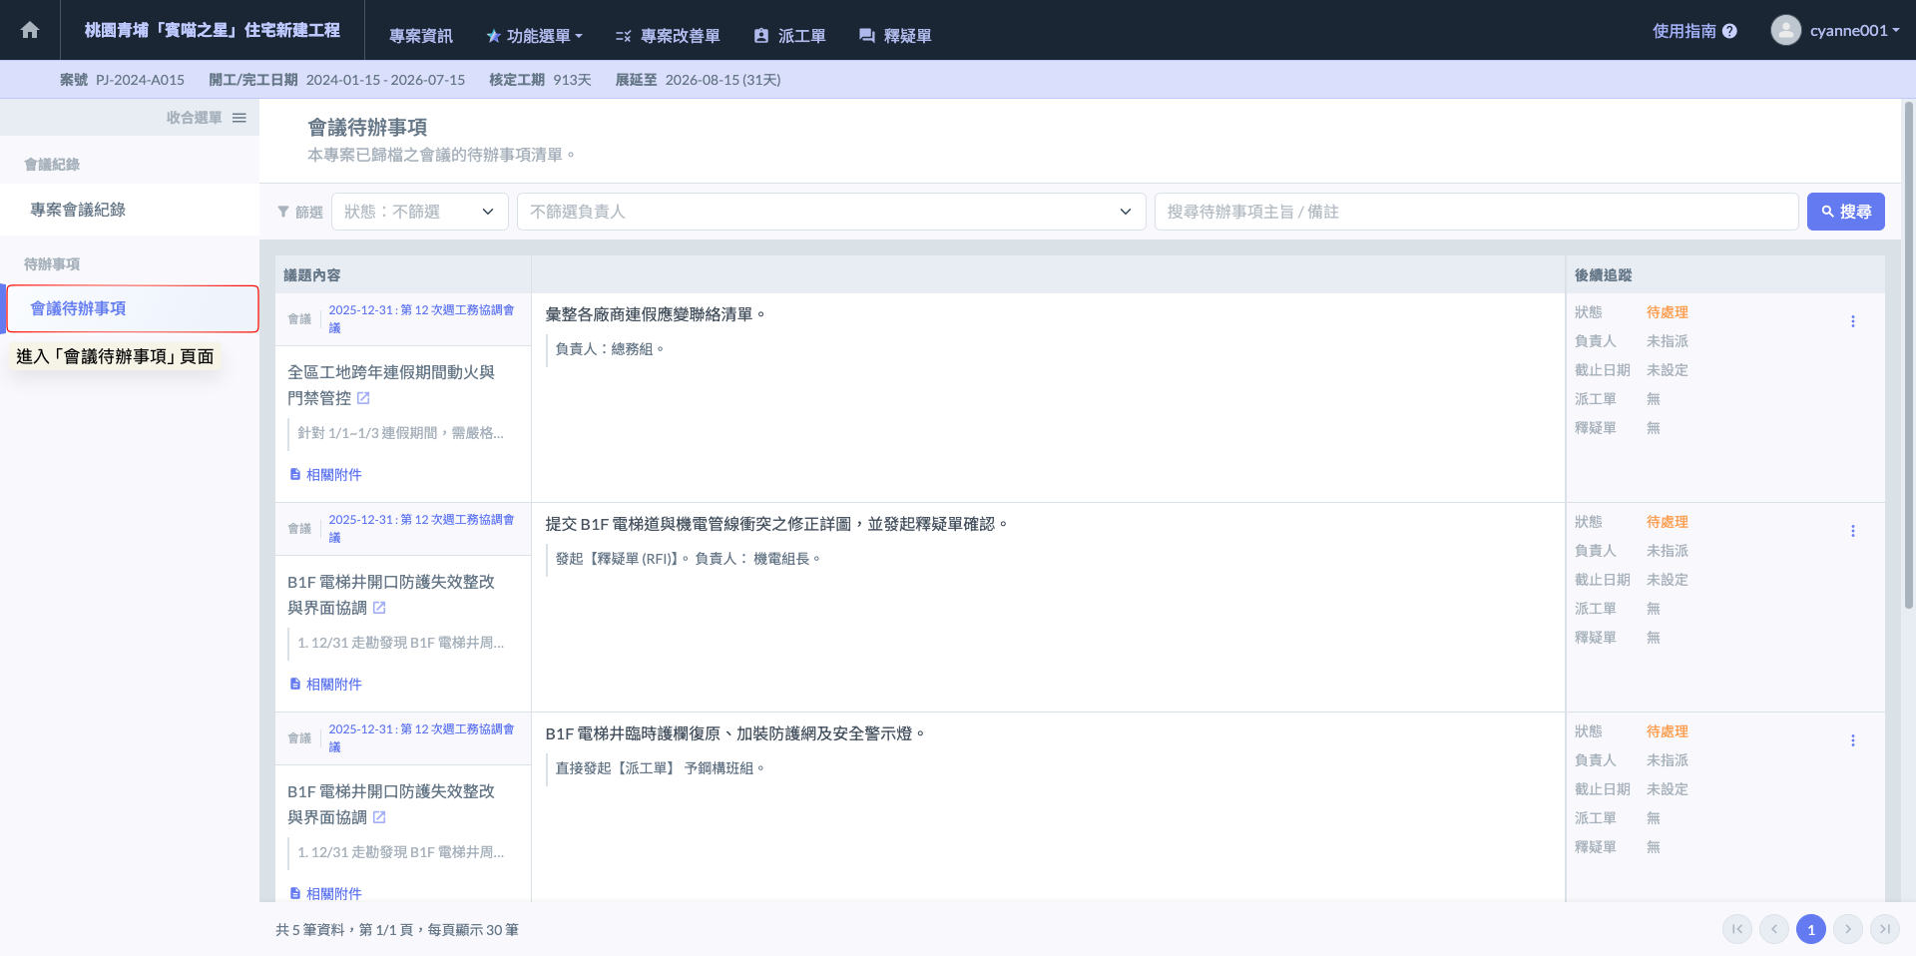This screenshot has width=1916, height=956.
Task: Click the external link icon next to 全區工地跨年連假期間動火與門禁管控
Action: [363, 398]
